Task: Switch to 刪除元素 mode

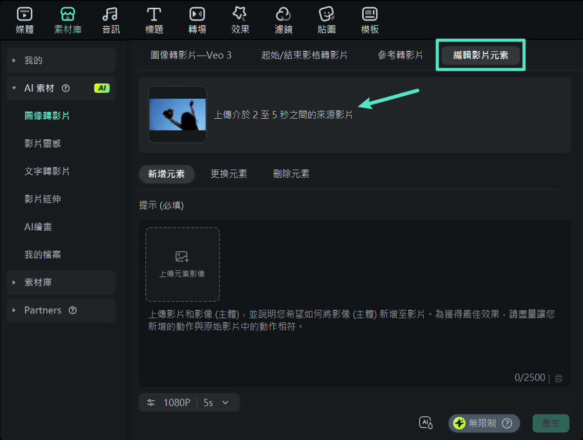Action: coord(291,174)
